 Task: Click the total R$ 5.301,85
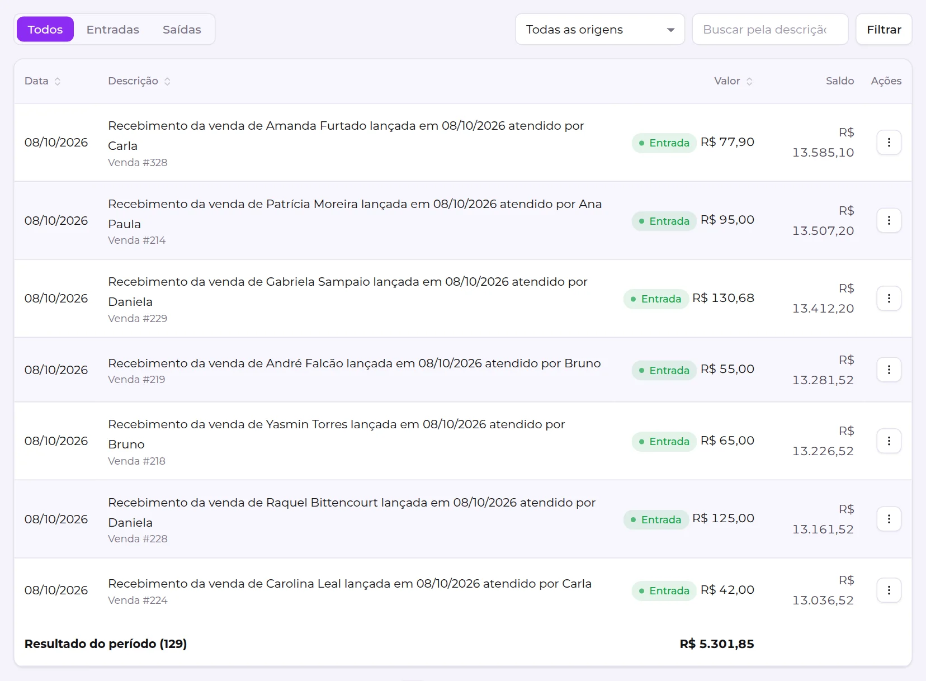pyautogui.click(x=717, y=644)
